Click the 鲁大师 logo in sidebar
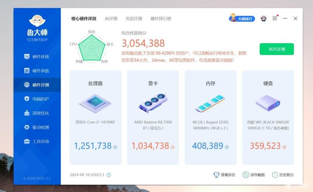 pos(37,28)
